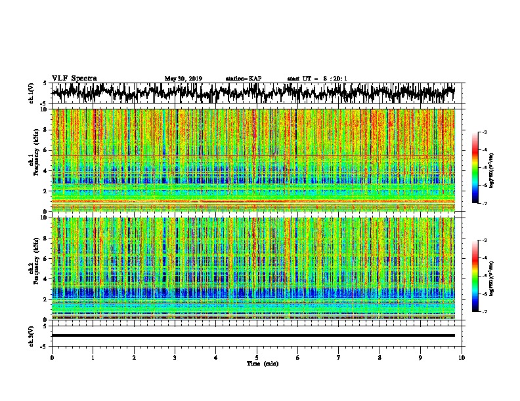The height and width of the screenshot is (401, 520).
Task: Click the "station=KAP" header label
Action: coord(244,79)
